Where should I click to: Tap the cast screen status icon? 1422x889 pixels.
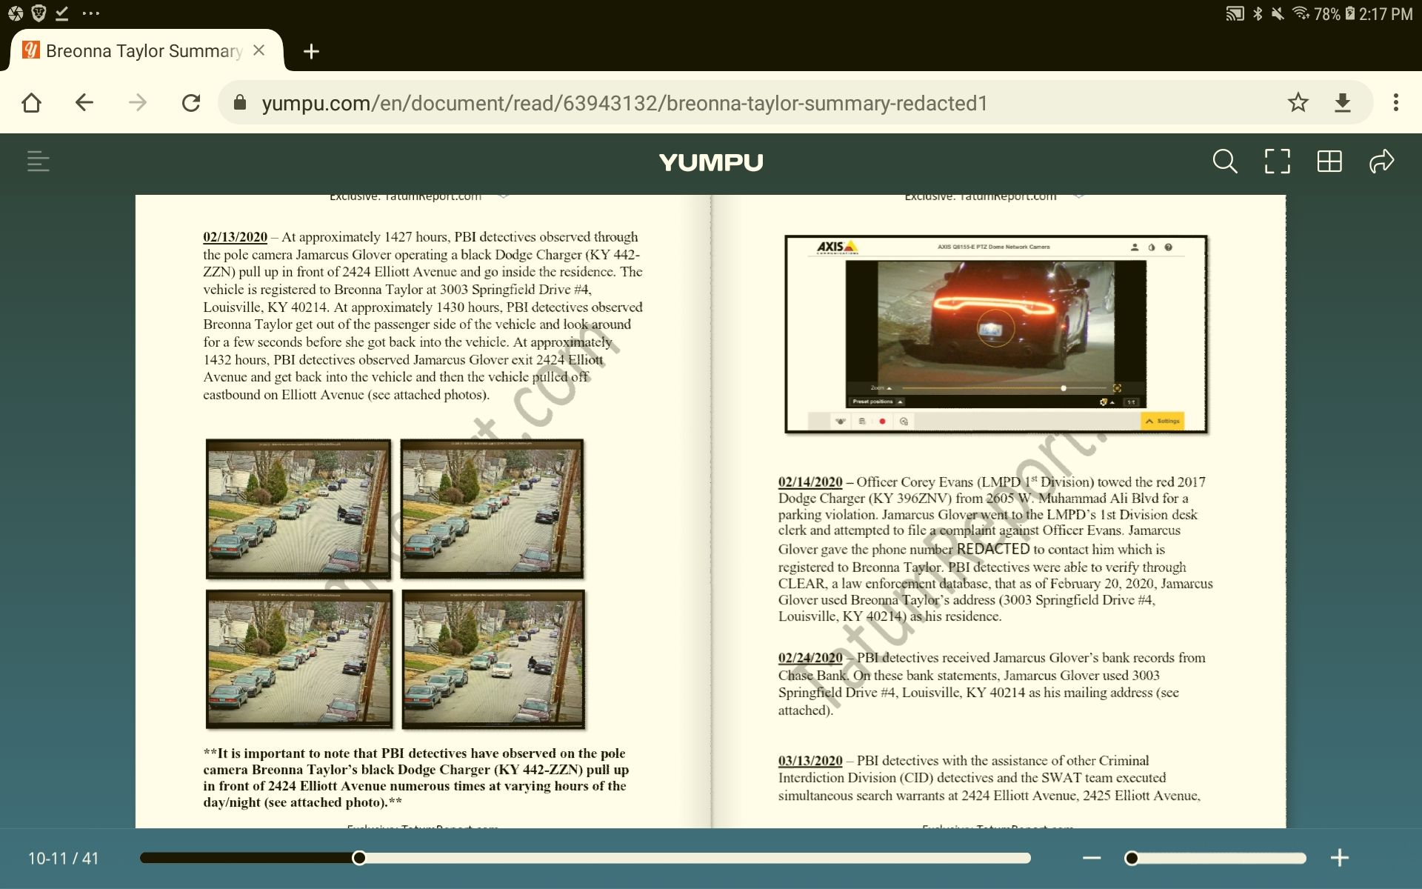(1235, 13)
